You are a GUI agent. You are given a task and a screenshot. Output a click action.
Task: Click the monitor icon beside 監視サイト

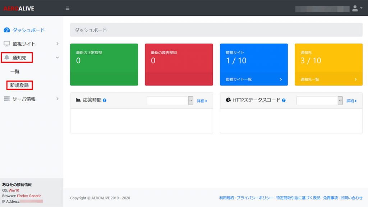click(x=7, y=43)
